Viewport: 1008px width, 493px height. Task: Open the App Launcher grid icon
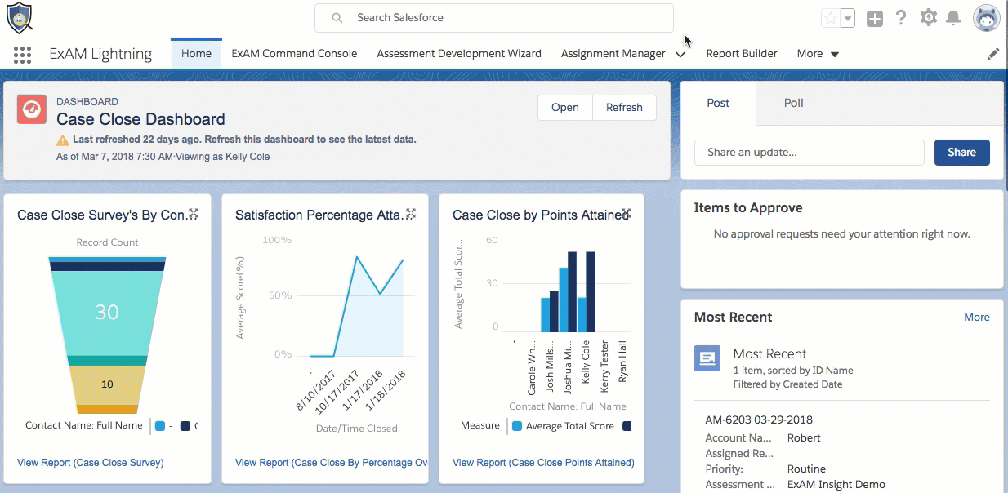click(x=22, y=54)
